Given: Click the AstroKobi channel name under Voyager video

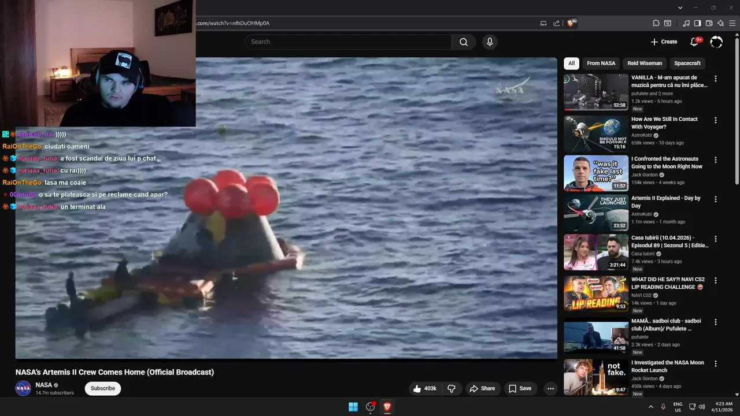Looking at the screenshot, I should pyautogui.click(x=641, y=135).
